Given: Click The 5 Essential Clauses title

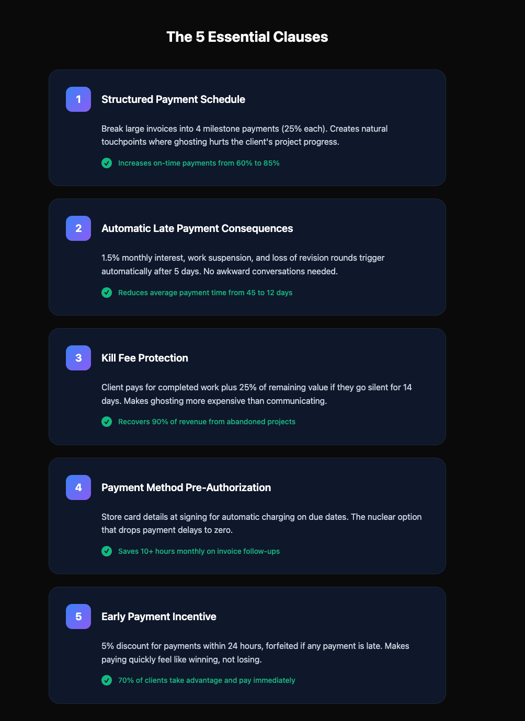Looking at the screenshot, I should 247,37.
